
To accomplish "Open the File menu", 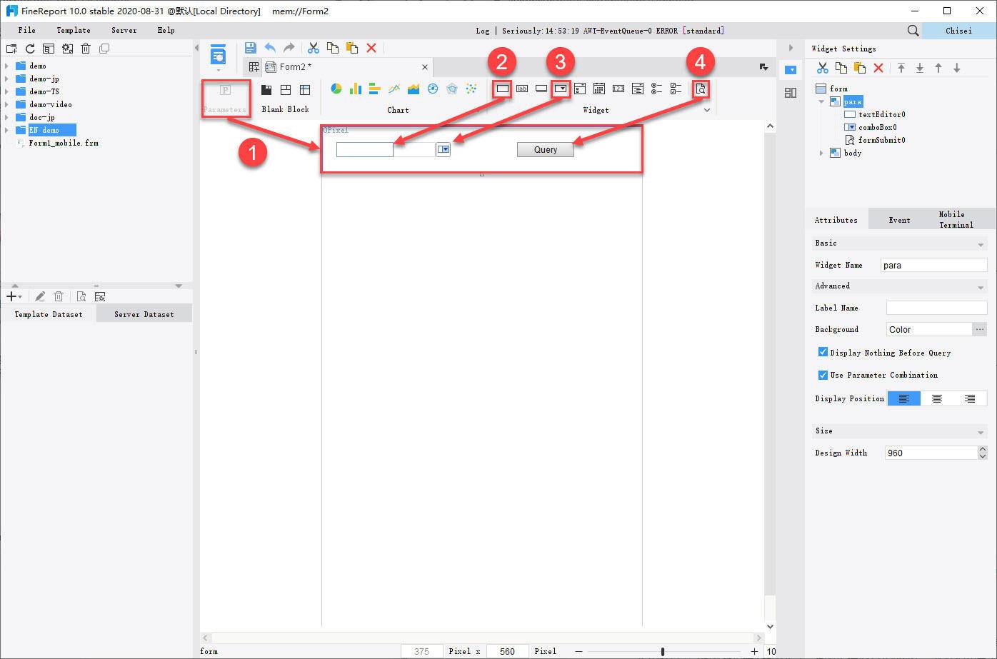I will pyautogui.click(x=26, y=30).
